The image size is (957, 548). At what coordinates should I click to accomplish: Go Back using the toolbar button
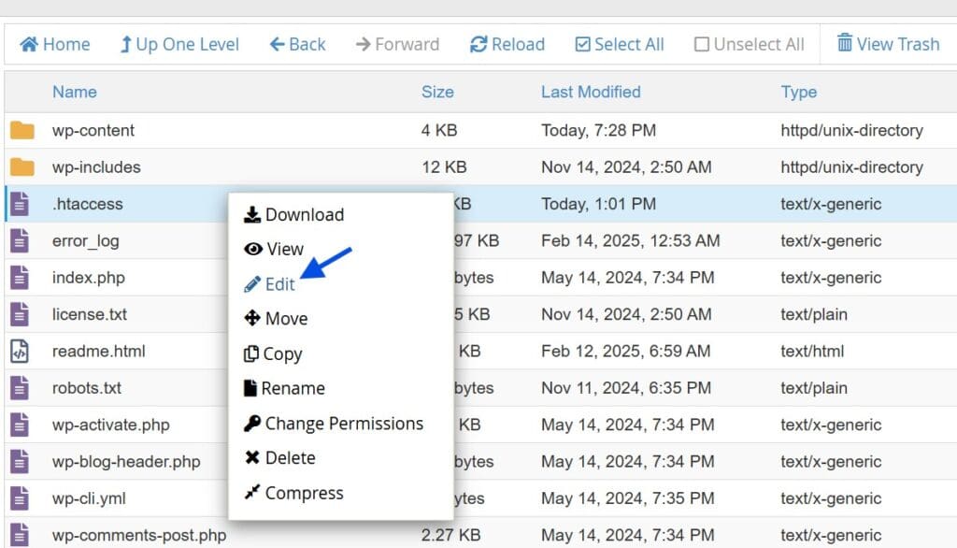tap(298, 44)
